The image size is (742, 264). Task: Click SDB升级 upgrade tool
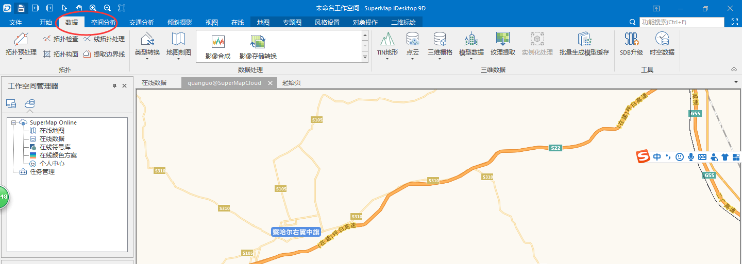pos(631,44)
